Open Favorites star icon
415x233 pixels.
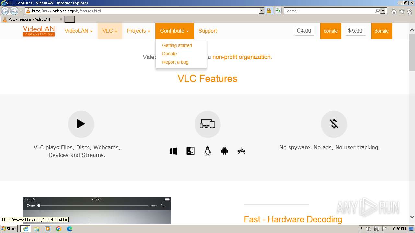(x=402, y=11)
